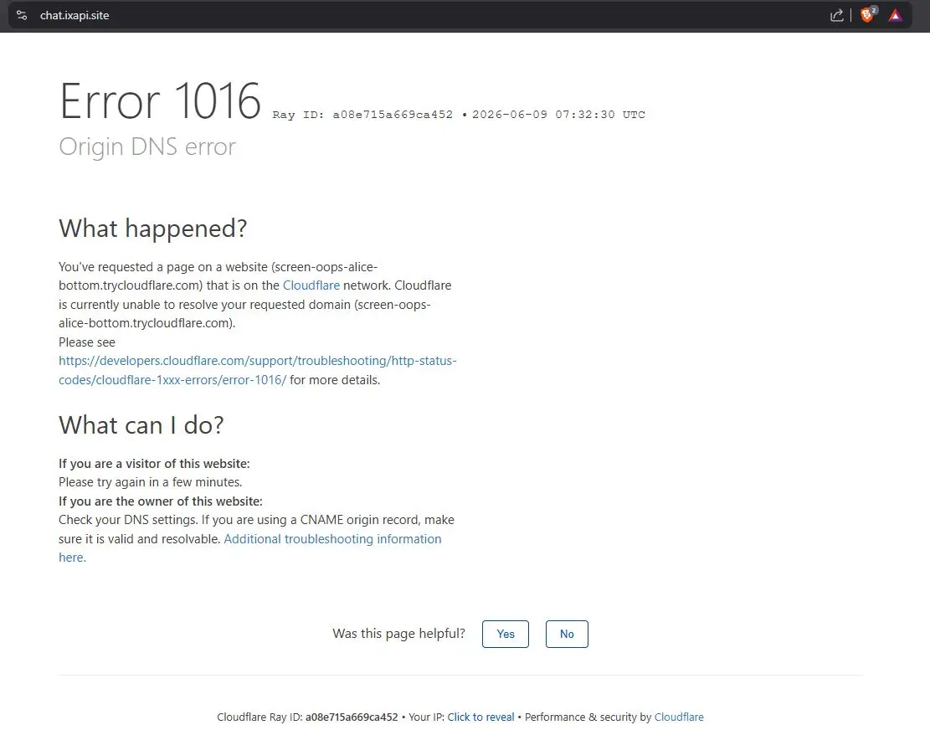Click No for page helpful
This screenshot has width=930, height=730.
(x=567, y=634)
